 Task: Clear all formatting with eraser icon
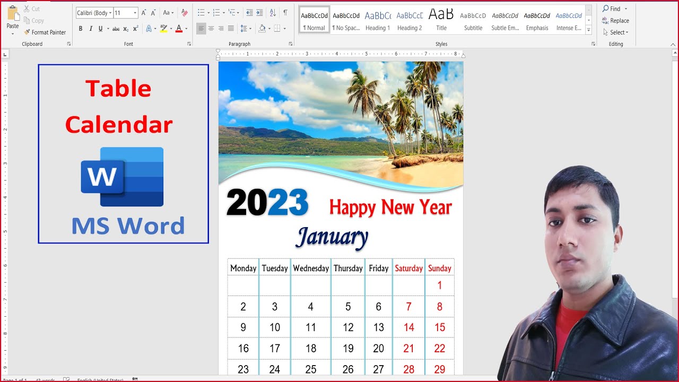pyautogui.click(x=185, y=13)
